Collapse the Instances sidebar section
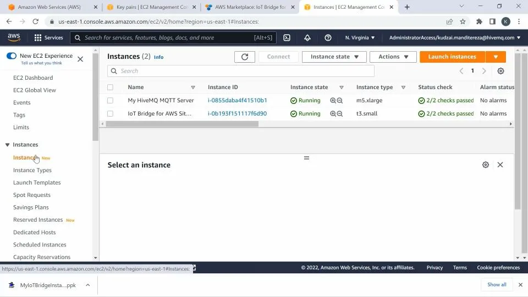528x297 pixels. pyautogui.click(x=7, y=145)
